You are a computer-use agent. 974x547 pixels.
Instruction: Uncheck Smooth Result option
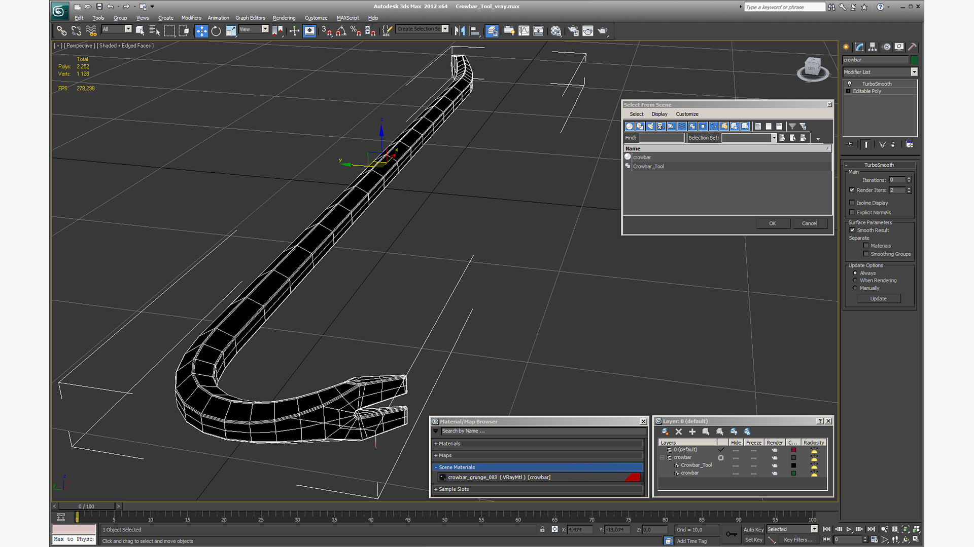(852, 230)
